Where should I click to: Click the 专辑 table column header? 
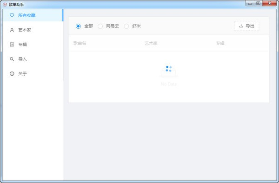pos(220,43)
